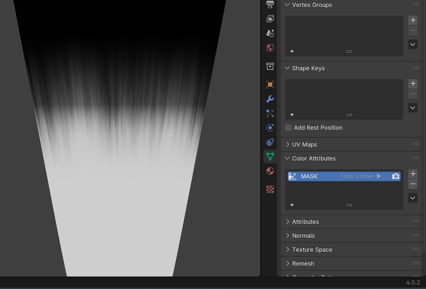
Task: Open the Texture properties checkerboard tab
Action: click(270, 189)
